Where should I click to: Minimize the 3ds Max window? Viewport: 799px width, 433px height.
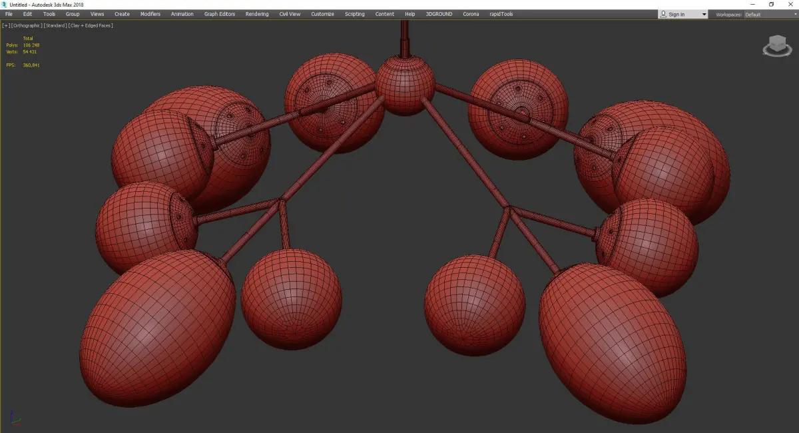coord(753,5)
